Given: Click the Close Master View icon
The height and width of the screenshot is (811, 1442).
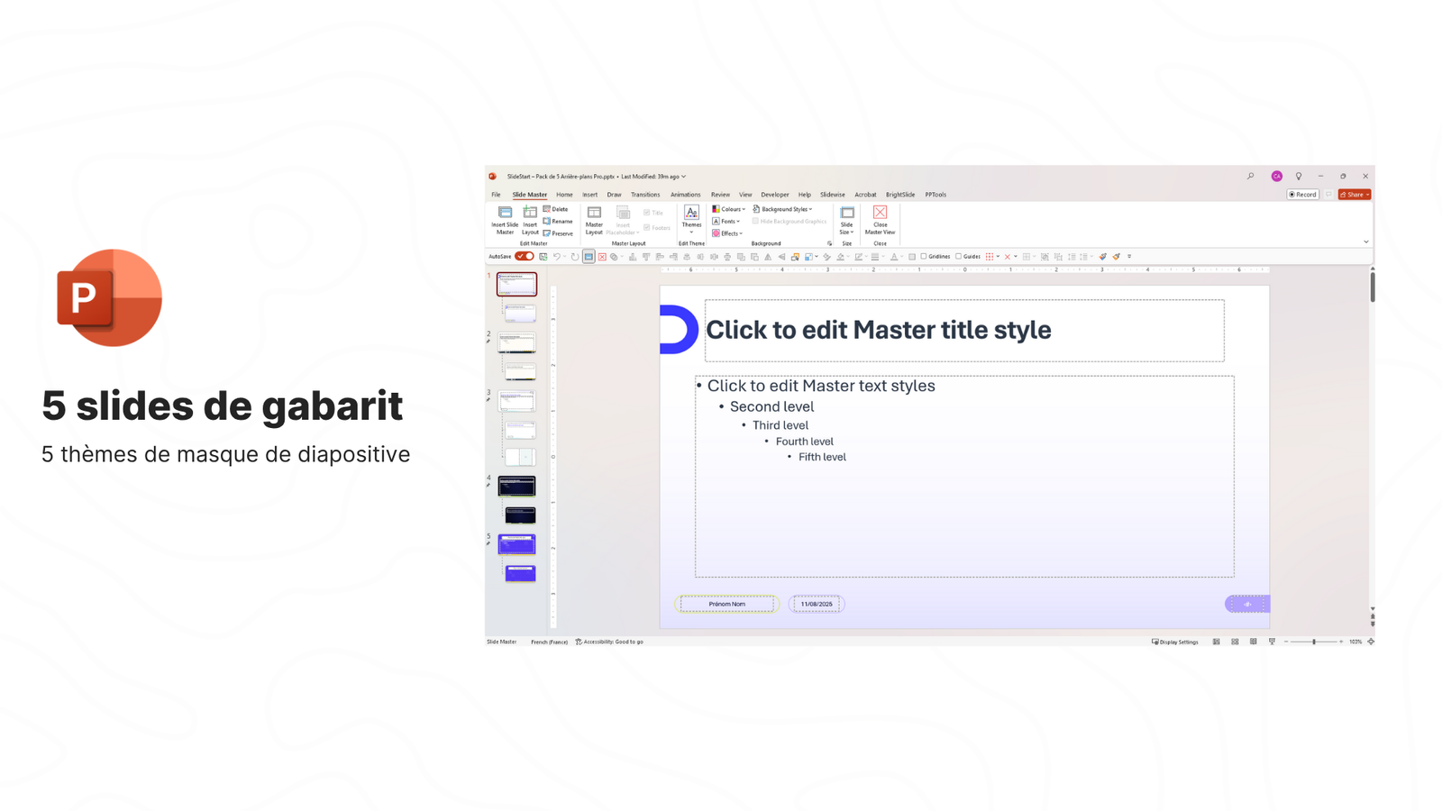Looking at the screenshot, I should [880, 214].
